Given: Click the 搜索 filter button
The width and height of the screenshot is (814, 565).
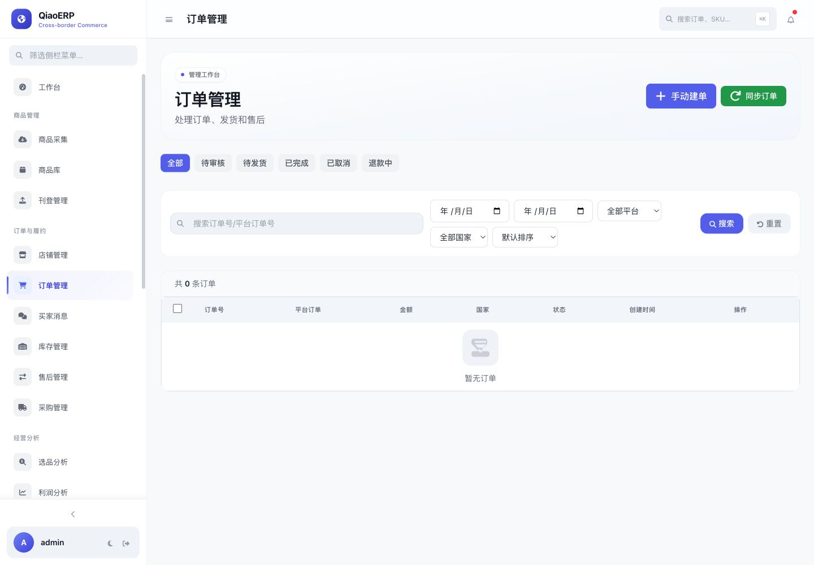Looking at the screenshot, I should click(722, 224).
